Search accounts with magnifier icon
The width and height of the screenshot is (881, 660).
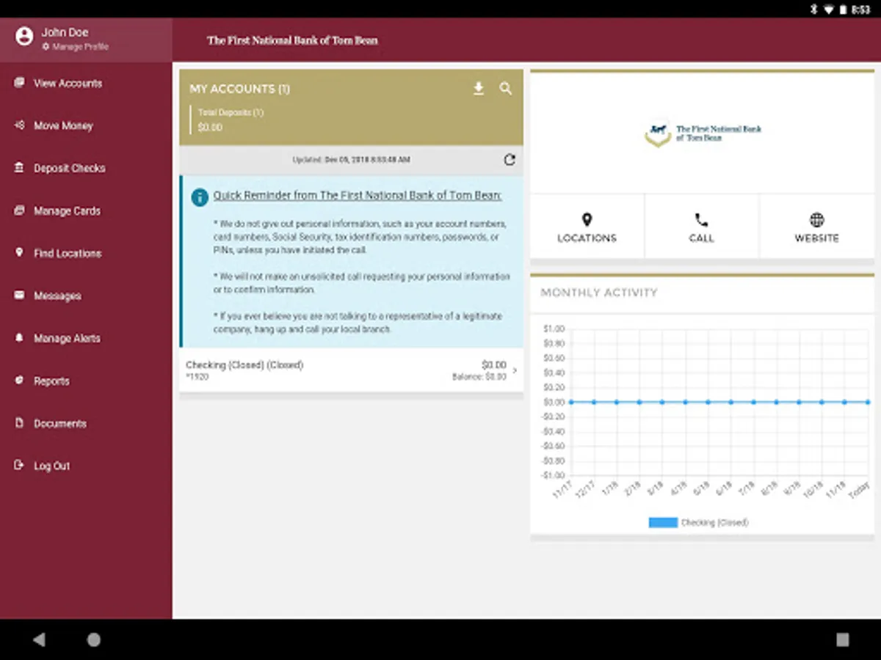point(506,89)
